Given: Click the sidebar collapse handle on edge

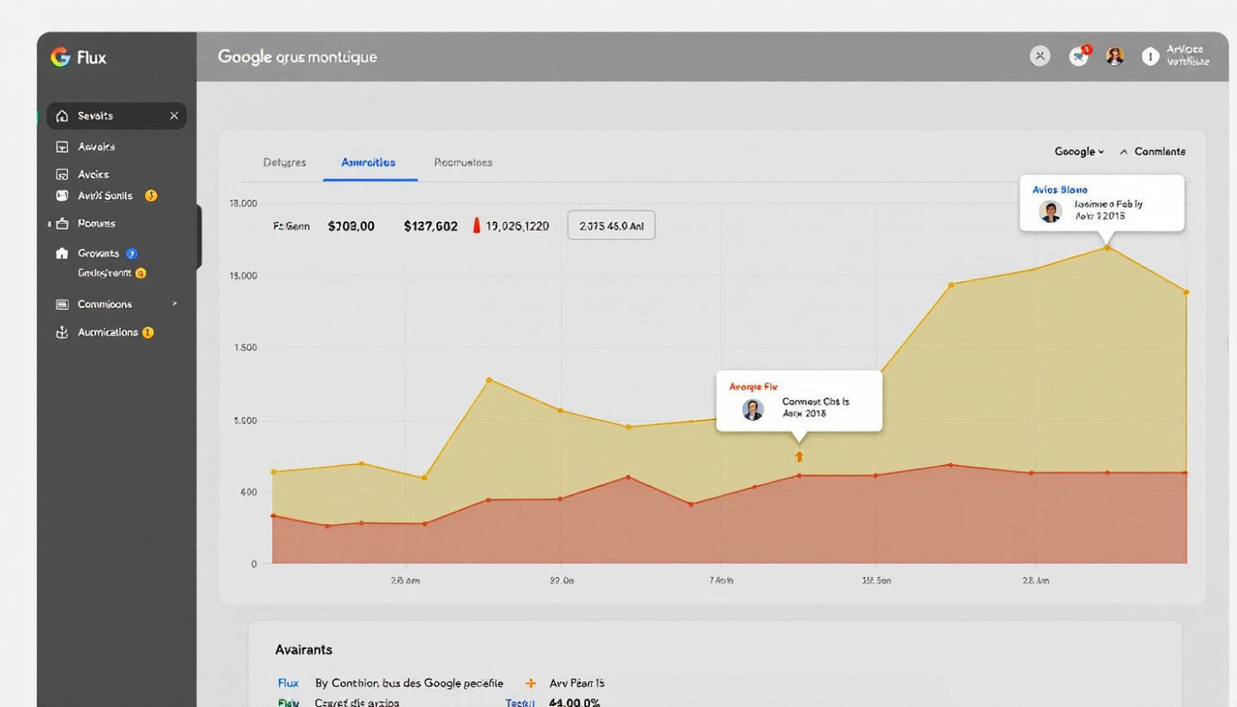Looking at the screenshot, I should pos(199,237).
